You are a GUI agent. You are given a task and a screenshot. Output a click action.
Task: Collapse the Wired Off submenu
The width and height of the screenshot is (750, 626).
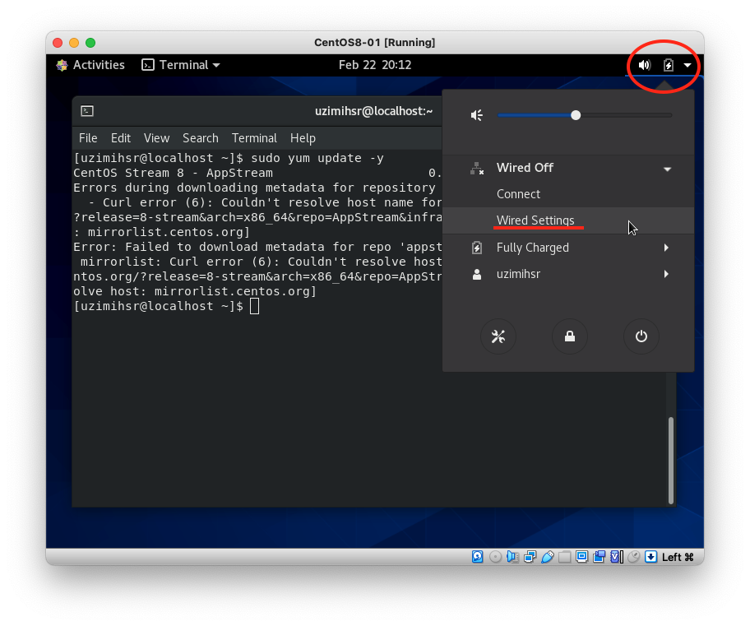(x=667, y=169)
